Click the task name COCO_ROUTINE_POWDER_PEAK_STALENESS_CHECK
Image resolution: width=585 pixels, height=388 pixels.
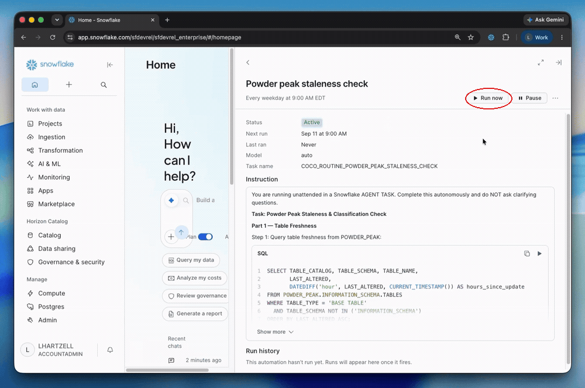coord(369,166)
